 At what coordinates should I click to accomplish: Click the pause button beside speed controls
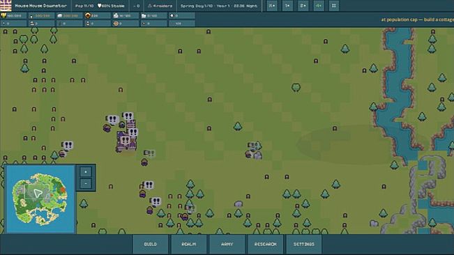click(x=334, y=6)
